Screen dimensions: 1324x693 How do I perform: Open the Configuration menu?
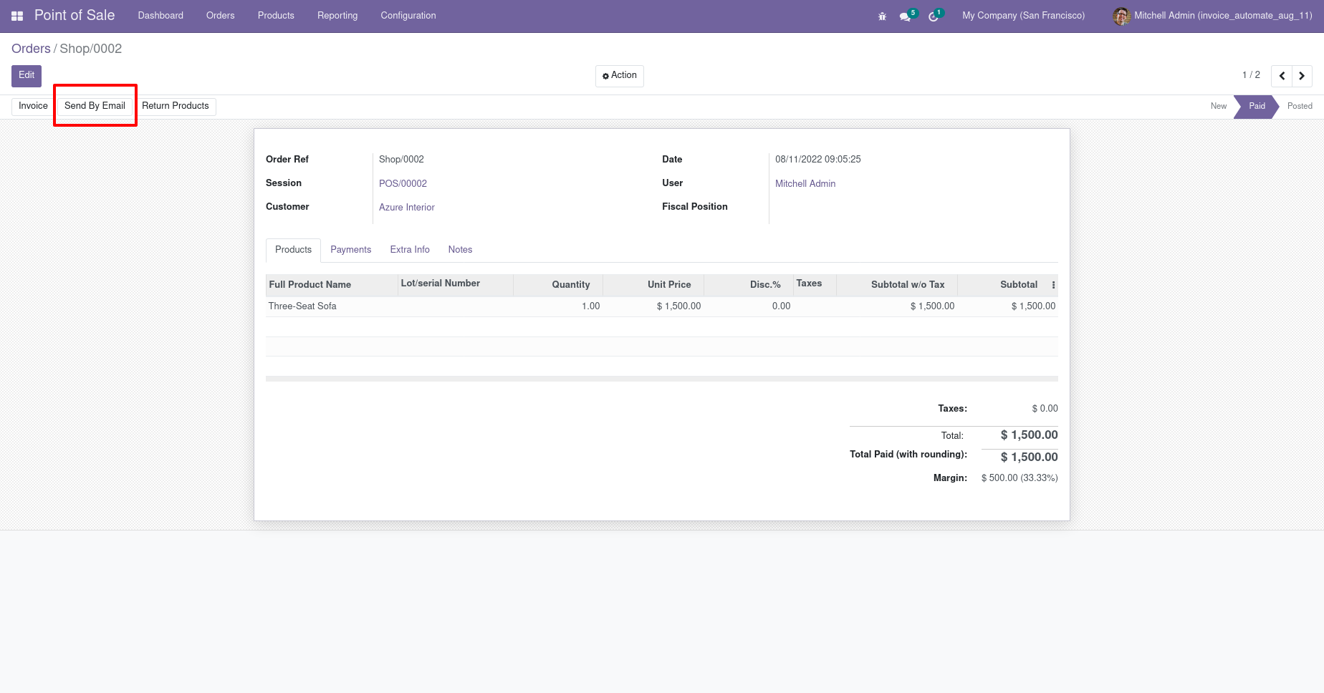[x=408, y=16]
